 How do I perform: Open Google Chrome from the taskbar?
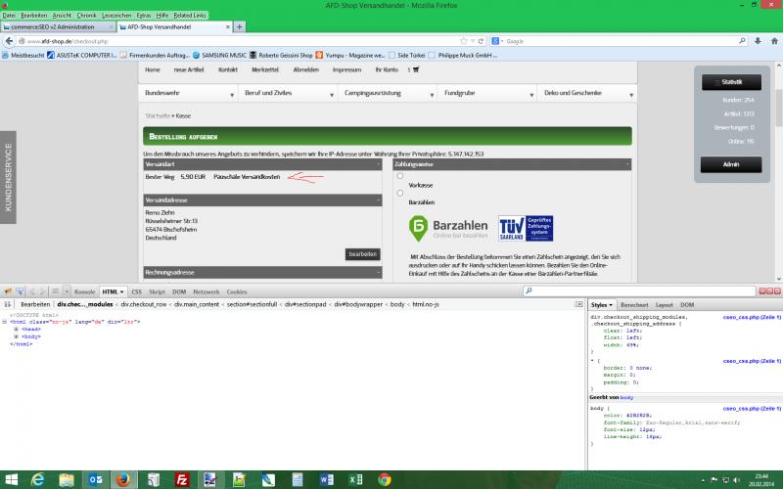pos(385,479)
